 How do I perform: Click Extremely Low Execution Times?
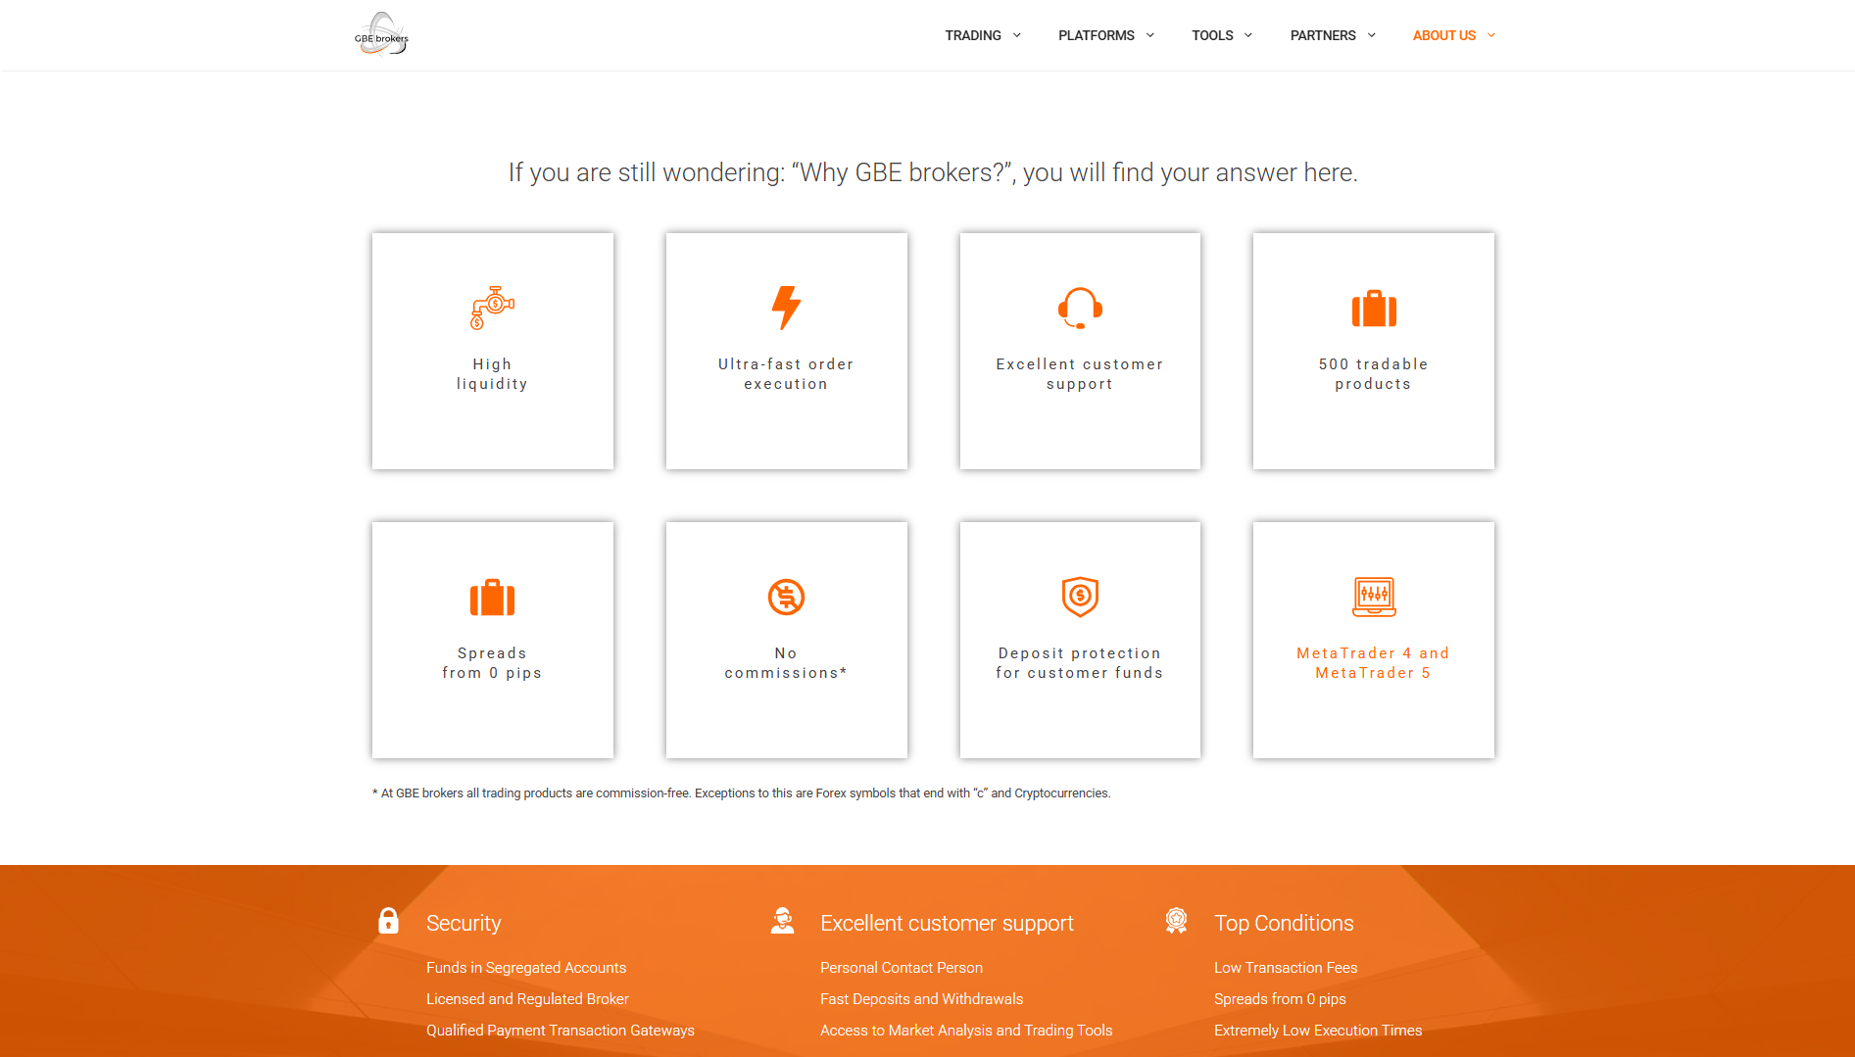pyautogui.click(x=1318, y=1031)
